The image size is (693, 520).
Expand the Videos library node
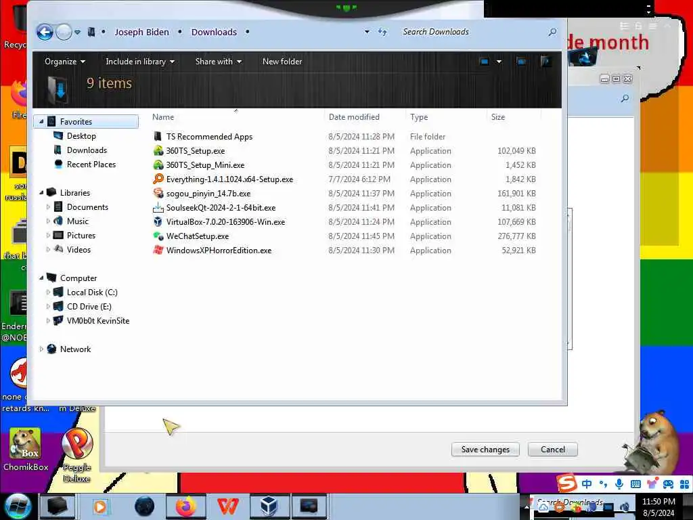[48, 249]
